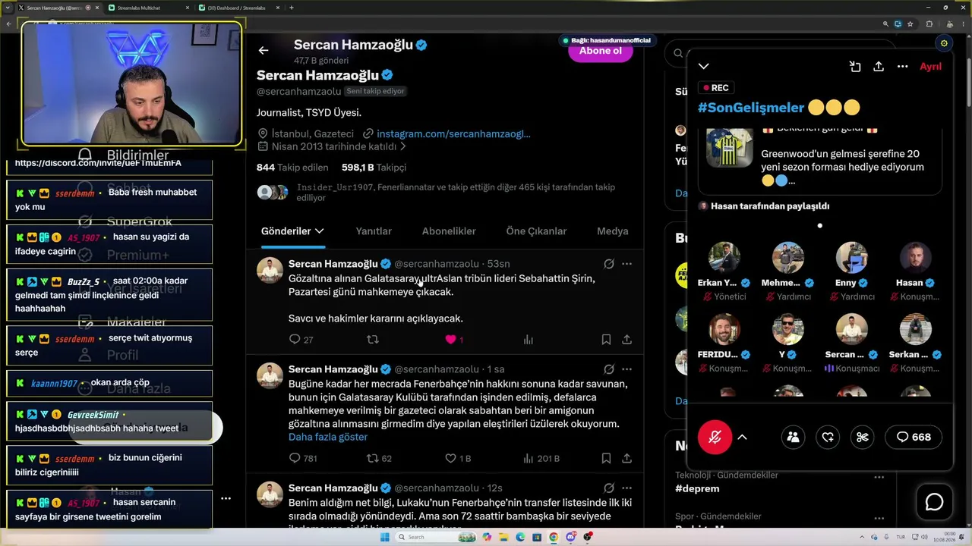The height and width of the screenshot is (546, 972).
Task: Open the sidebar account more options dots
Action: coord(226,498)
